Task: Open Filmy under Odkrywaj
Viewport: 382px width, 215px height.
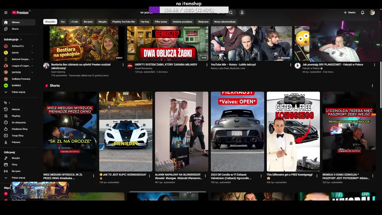Action: 19,165
